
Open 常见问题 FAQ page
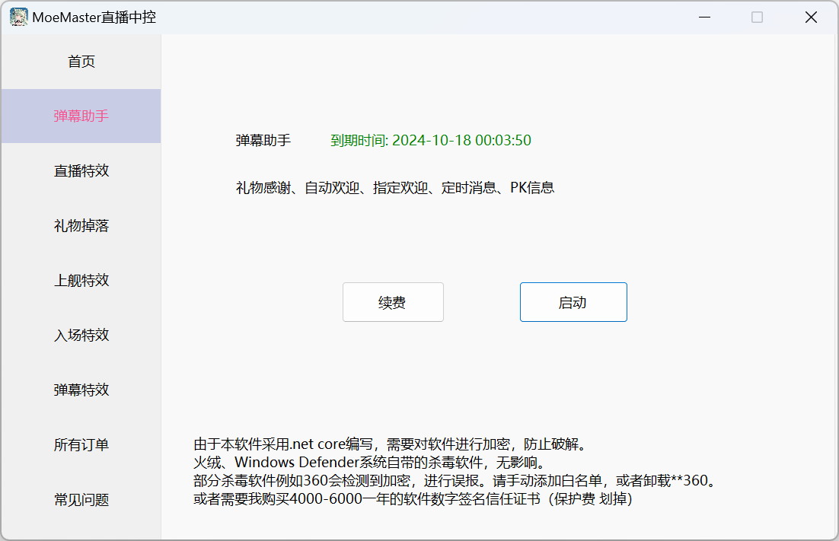click(x=81, y=500)
